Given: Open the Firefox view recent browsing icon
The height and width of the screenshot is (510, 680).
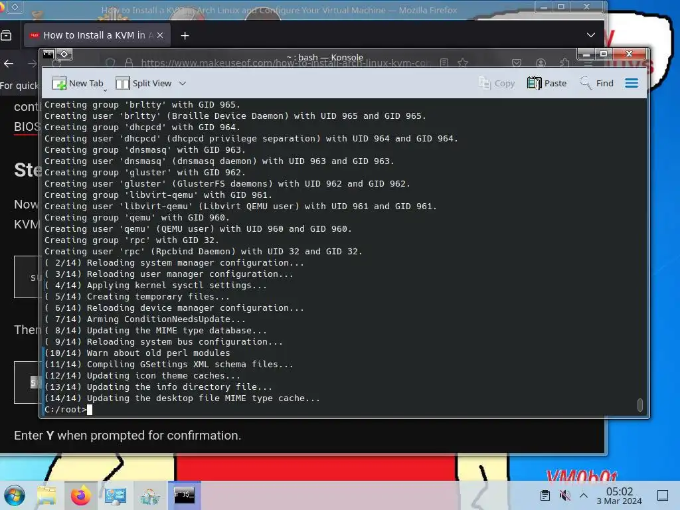Looking at the screenshot, I should click(6, 36).
